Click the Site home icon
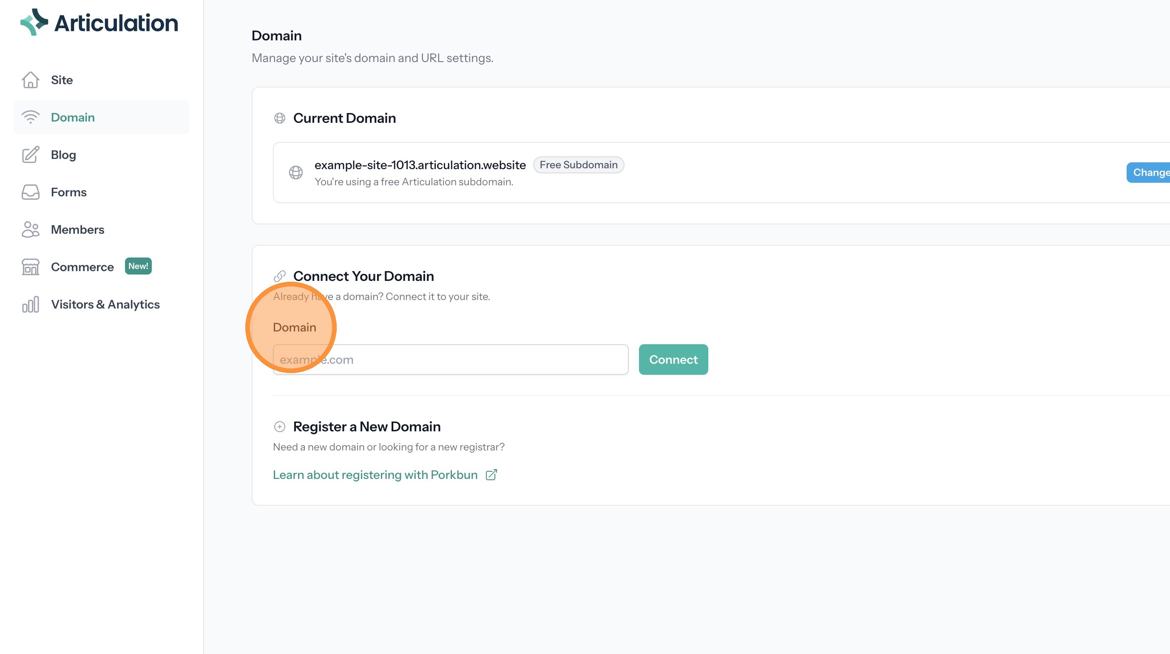Image resolution: width=1170 pixels, height=654 pixels. click(31, 80)
